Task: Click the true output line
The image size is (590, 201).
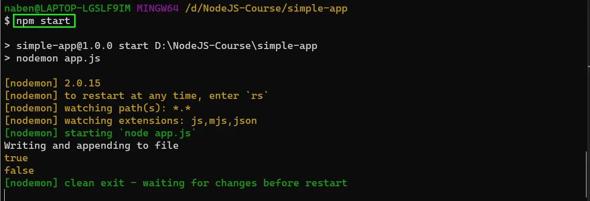Action: click(16, 158)
